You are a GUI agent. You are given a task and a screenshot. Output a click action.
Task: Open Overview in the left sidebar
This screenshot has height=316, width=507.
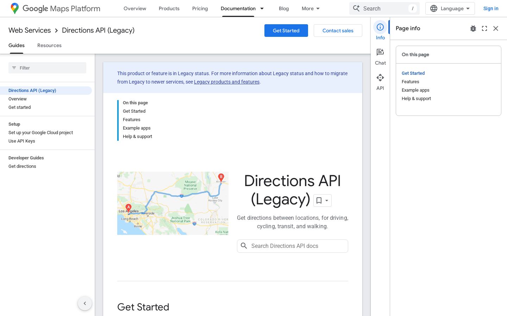(18, 99)
